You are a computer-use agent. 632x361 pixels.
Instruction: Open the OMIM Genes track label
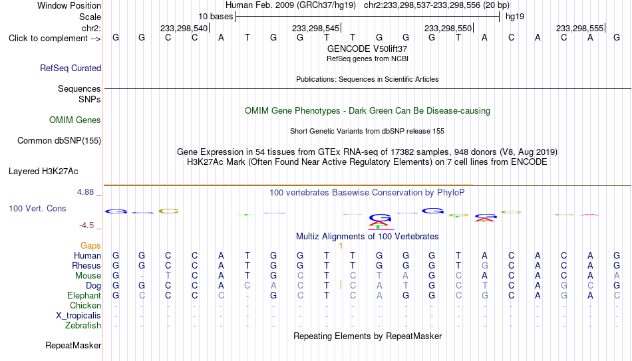coord(75,120)
